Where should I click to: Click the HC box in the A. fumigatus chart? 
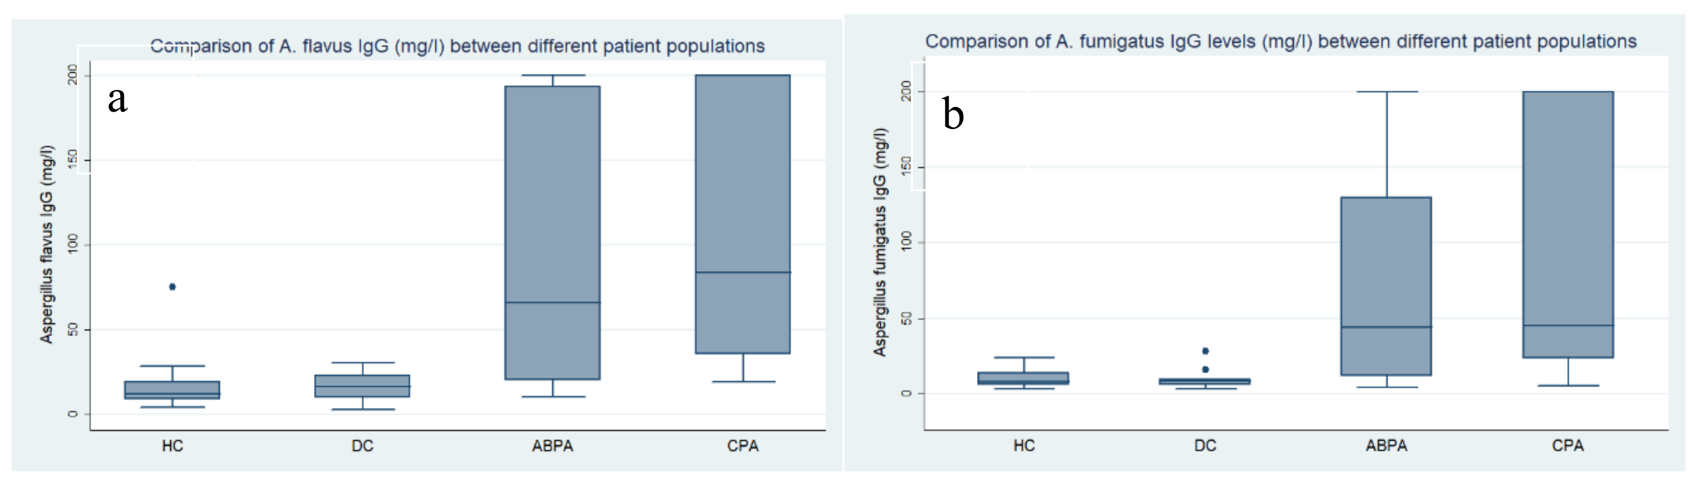click(1023, 378)
